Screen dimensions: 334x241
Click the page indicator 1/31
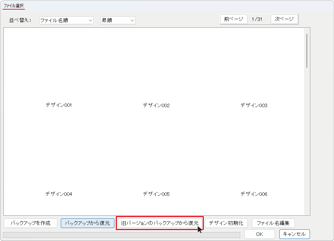(257, 19)
